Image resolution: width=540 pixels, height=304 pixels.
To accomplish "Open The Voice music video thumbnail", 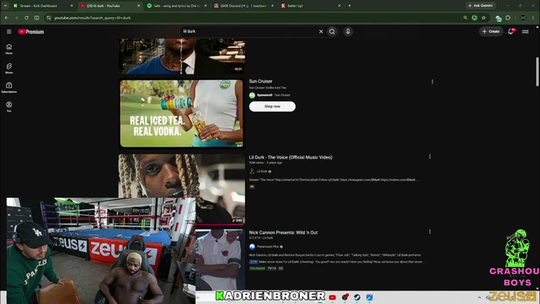I will 181,189.
